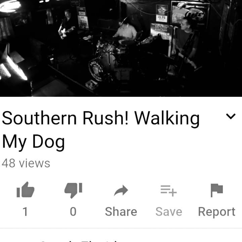The height and width of the screenshot is (242, 242).
Task: Tap the add-to-playlist Save icon
Action: (169, 191)
